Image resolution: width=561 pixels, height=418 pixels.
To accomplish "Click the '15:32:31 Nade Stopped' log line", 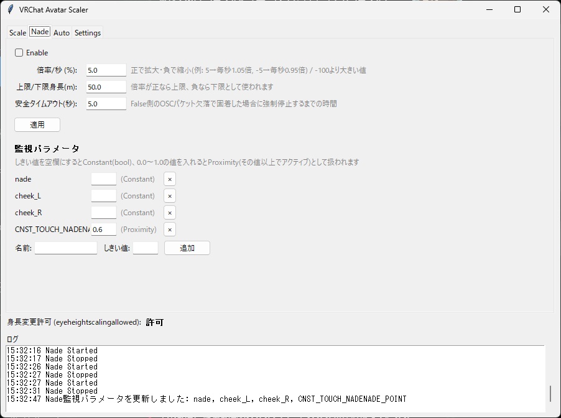I will [52, 391].
